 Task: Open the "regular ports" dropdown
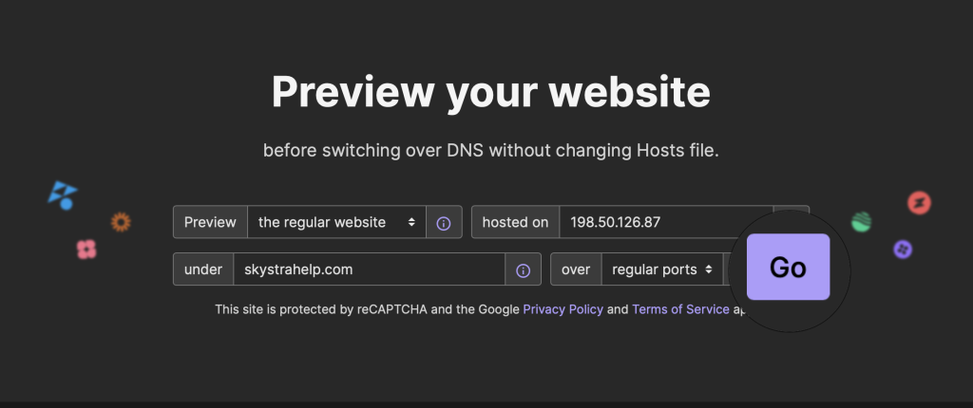661,269
